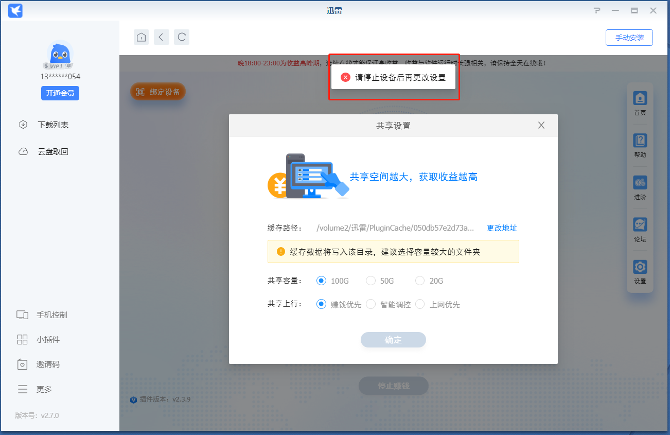670x435 pixels.
Task: Click the computer and coin illustration
Action: pos(308,177)
